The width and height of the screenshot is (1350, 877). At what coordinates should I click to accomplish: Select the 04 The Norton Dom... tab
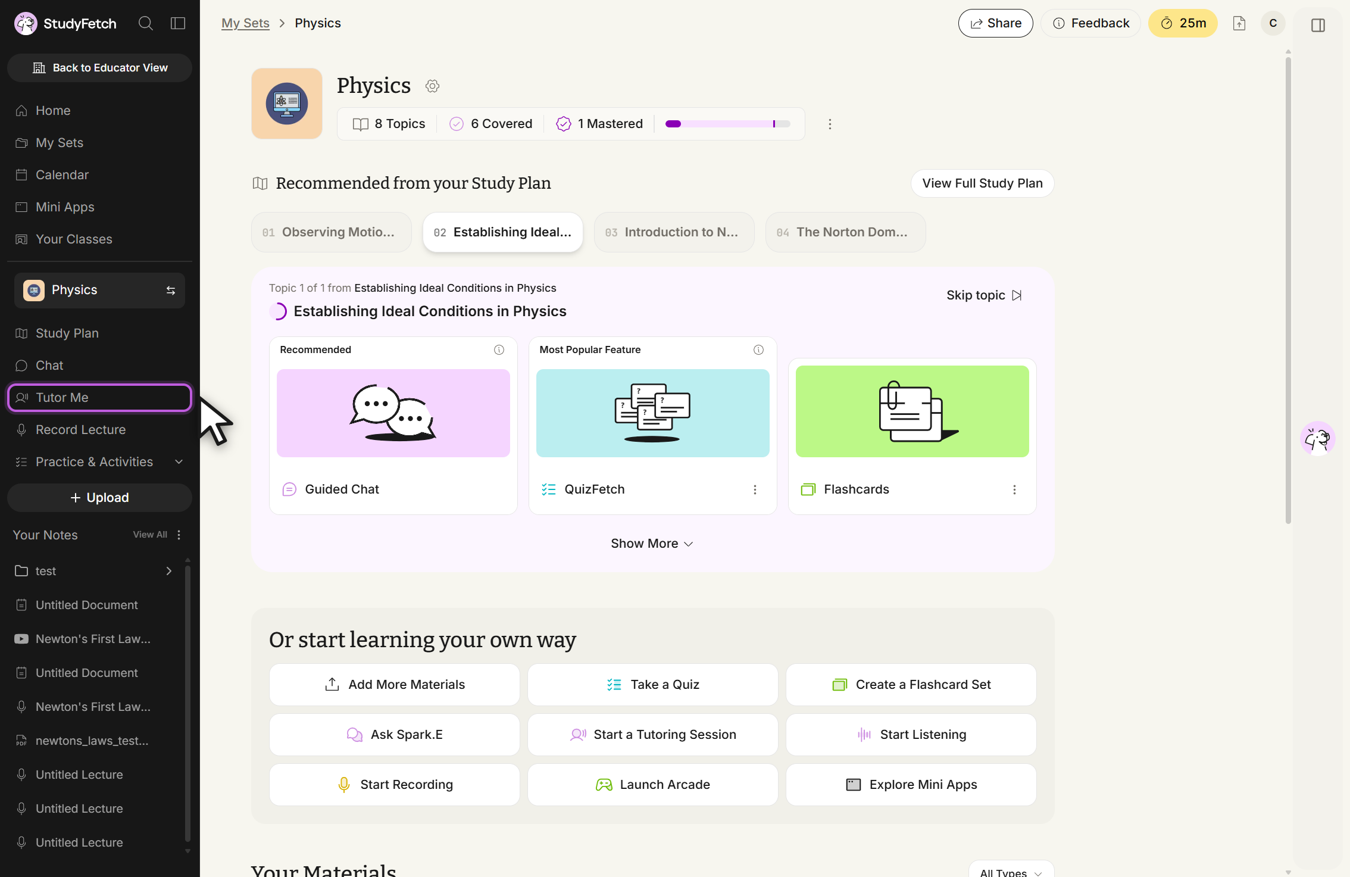(x=846, y=232)
